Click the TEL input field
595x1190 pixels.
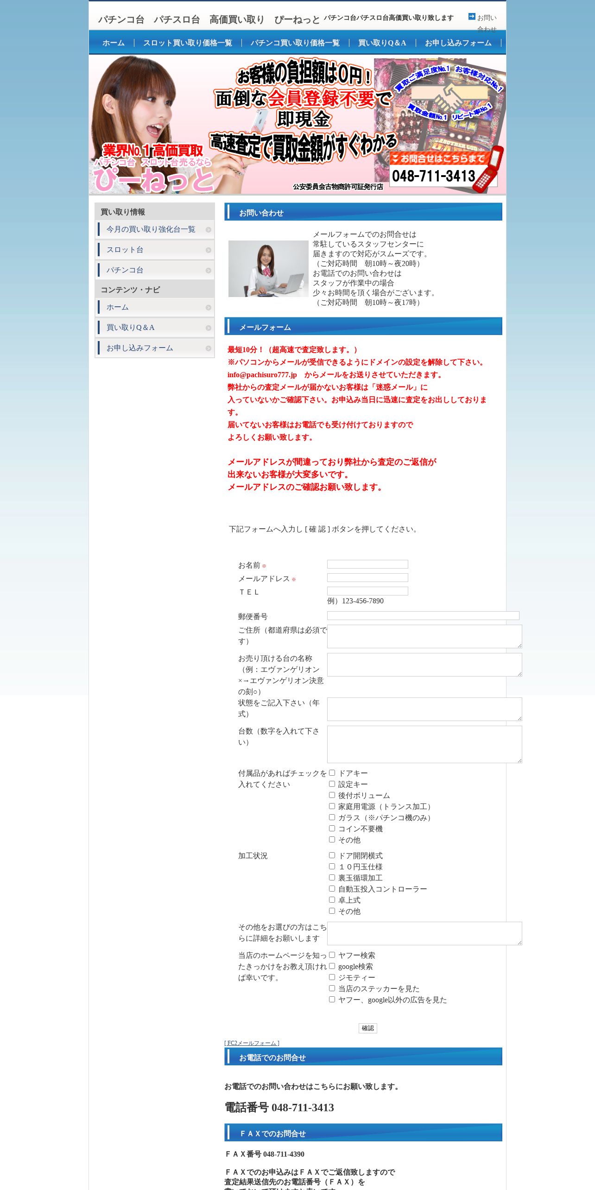pyautogui.click(x=367, y=591)
